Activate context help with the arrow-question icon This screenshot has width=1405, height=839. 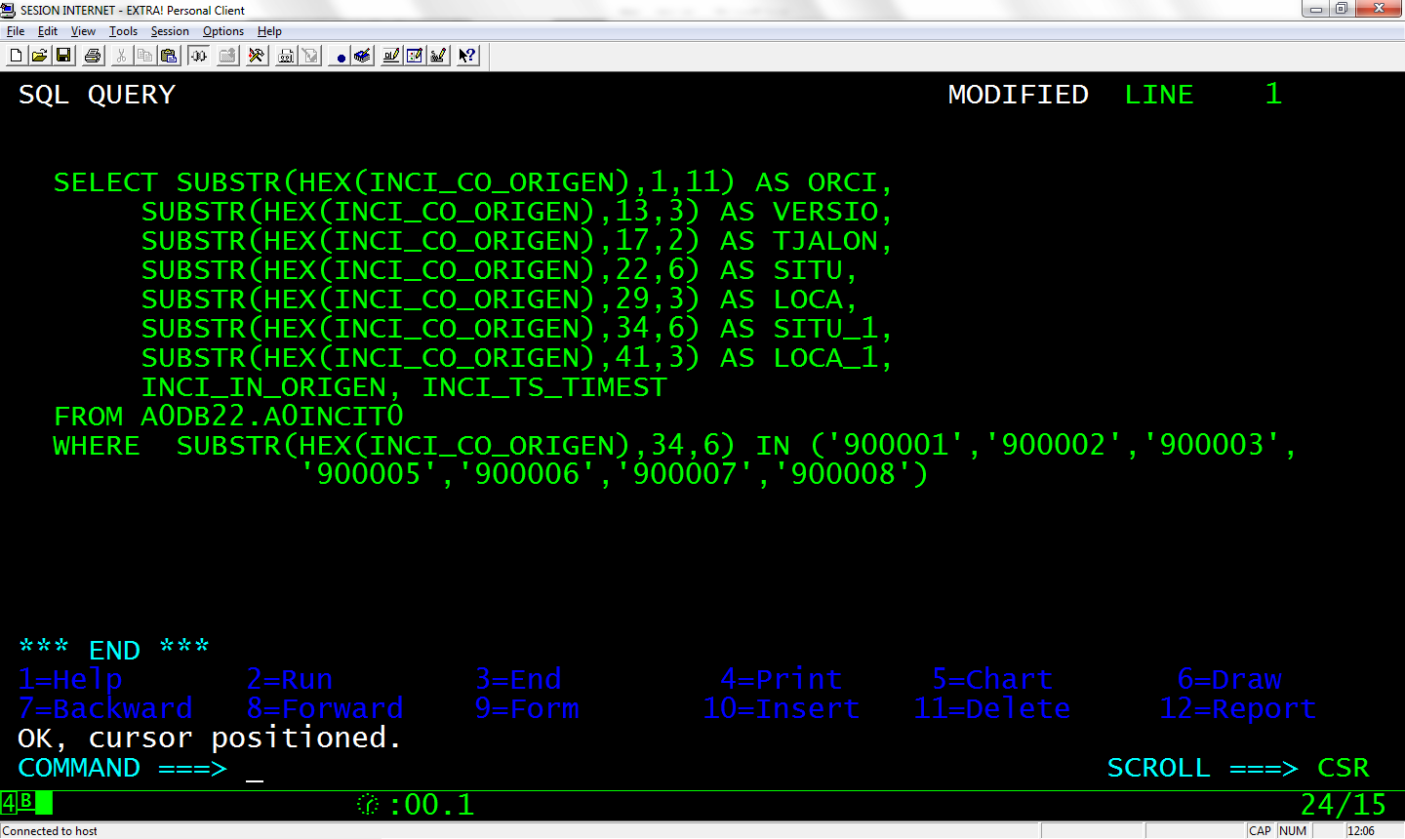coord(467,56)
